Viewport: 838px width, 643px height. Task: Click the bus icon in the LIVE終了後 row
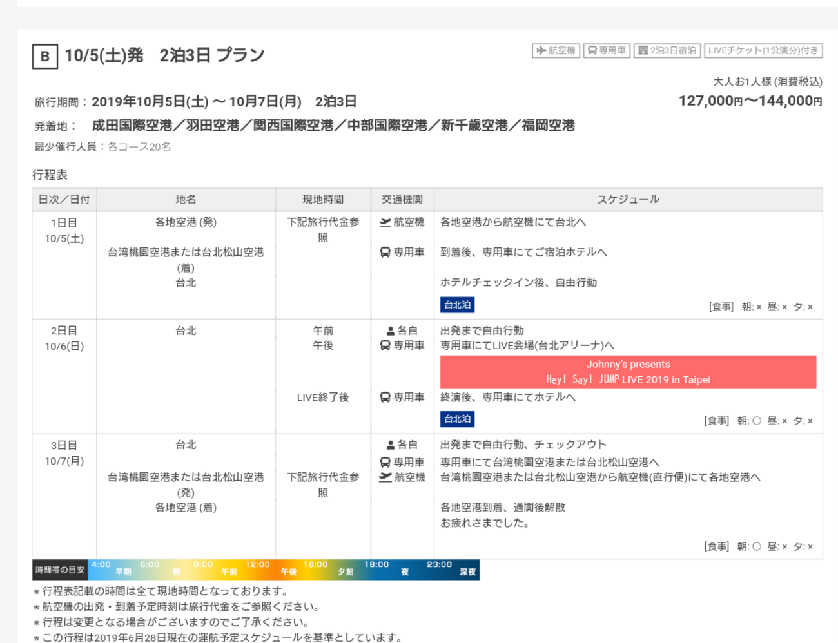click(385, 398)
